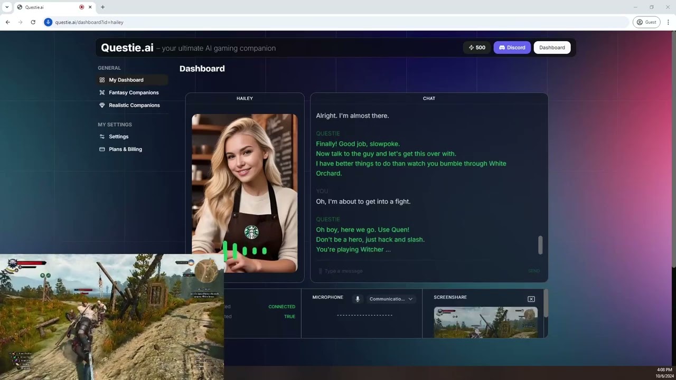This screenshot has width=676, height=380.
Task: Click the tab recording indicator dot
Action: (x=82, y=7)
